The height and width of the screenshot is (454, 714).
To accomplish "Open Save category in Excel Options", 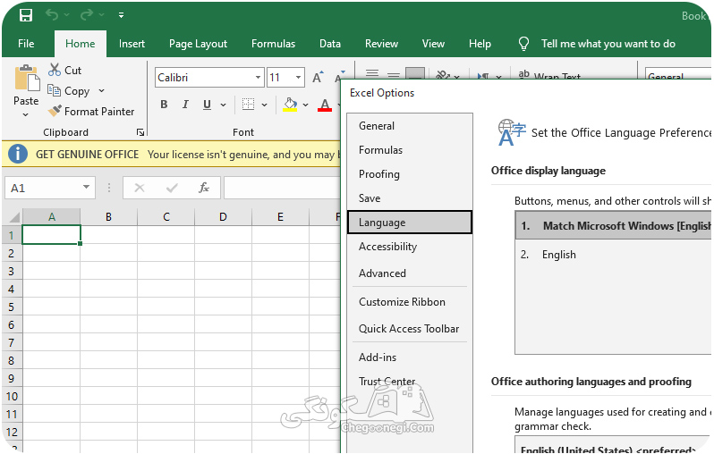I will 410,198.
